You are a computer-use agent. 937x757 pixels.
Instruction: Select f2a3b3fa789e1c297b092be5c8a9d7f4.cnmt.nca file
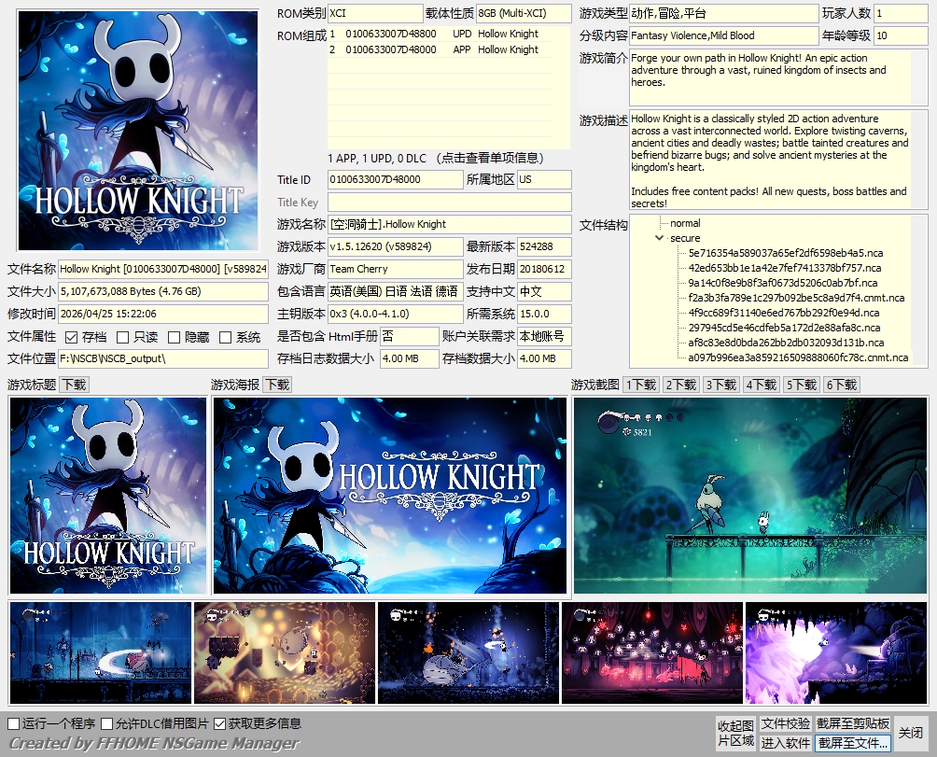796,298
